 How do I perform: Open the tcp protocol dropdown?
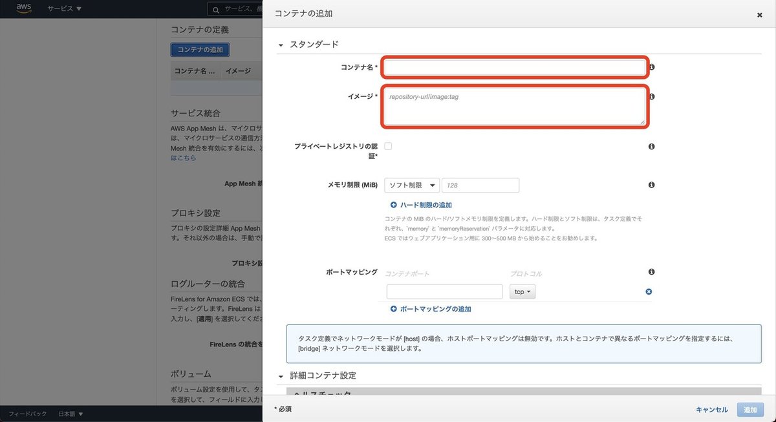coord(521,291)
